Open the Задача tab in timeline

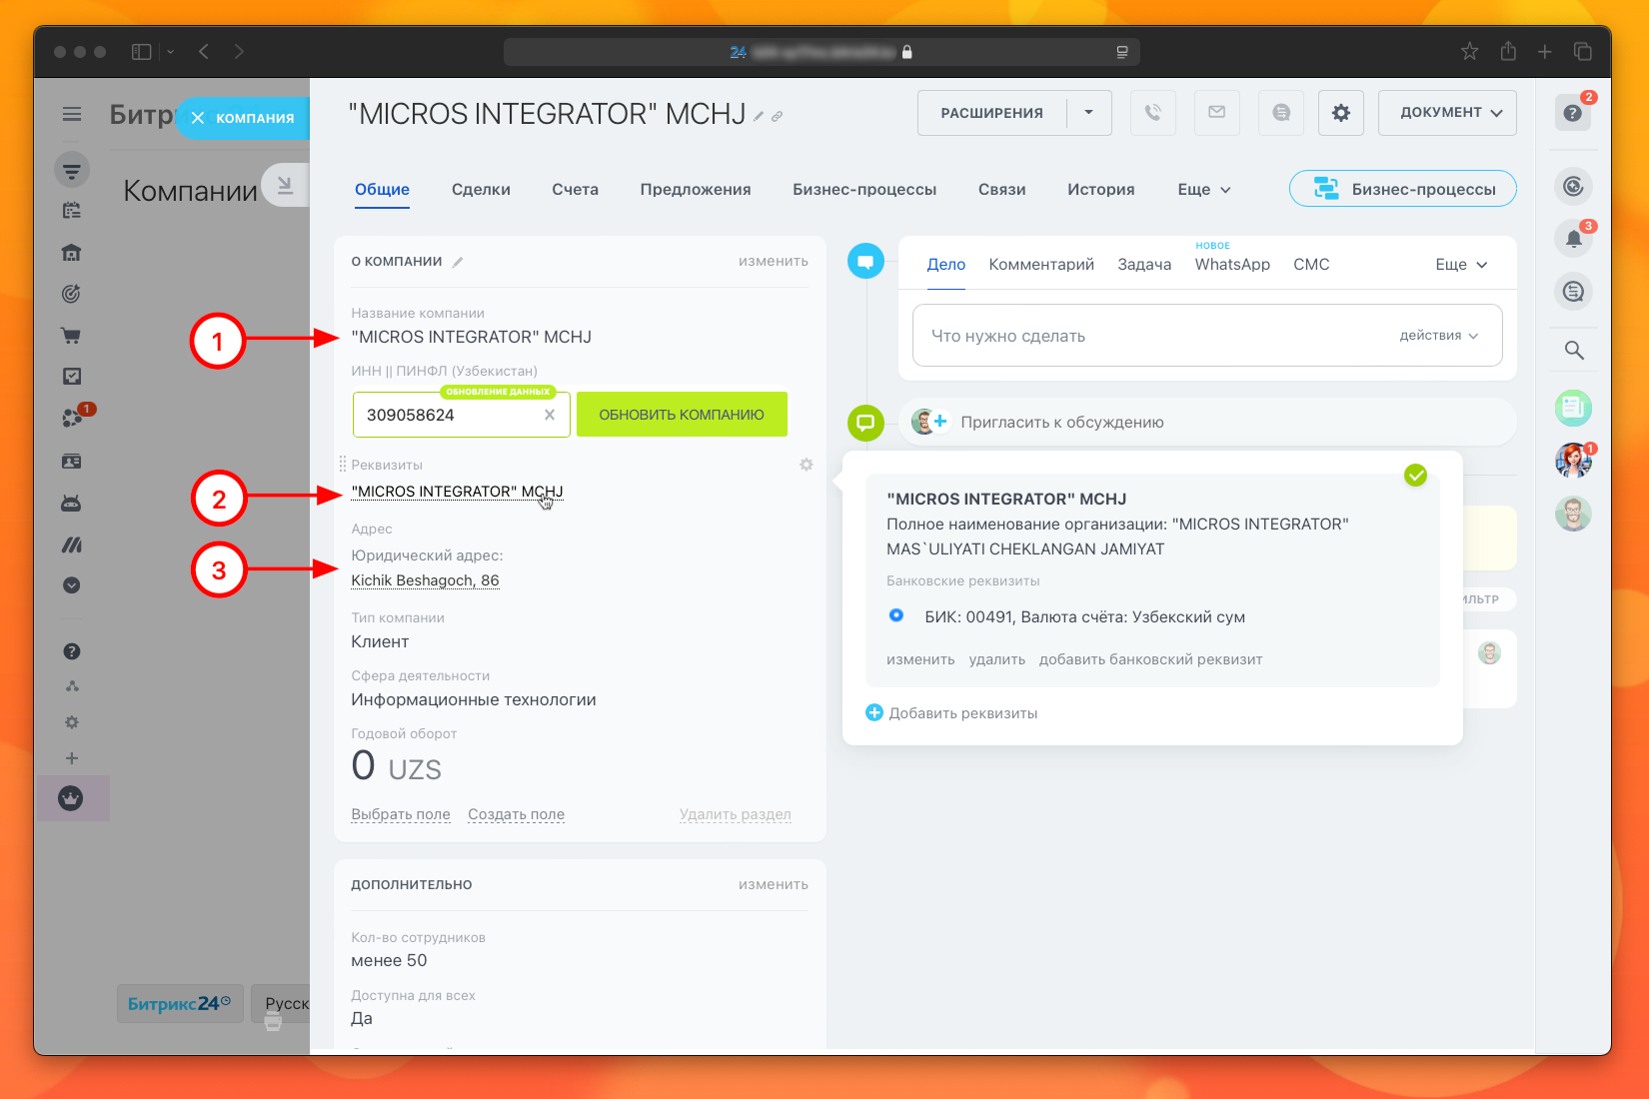click(x=1144, y=265)
